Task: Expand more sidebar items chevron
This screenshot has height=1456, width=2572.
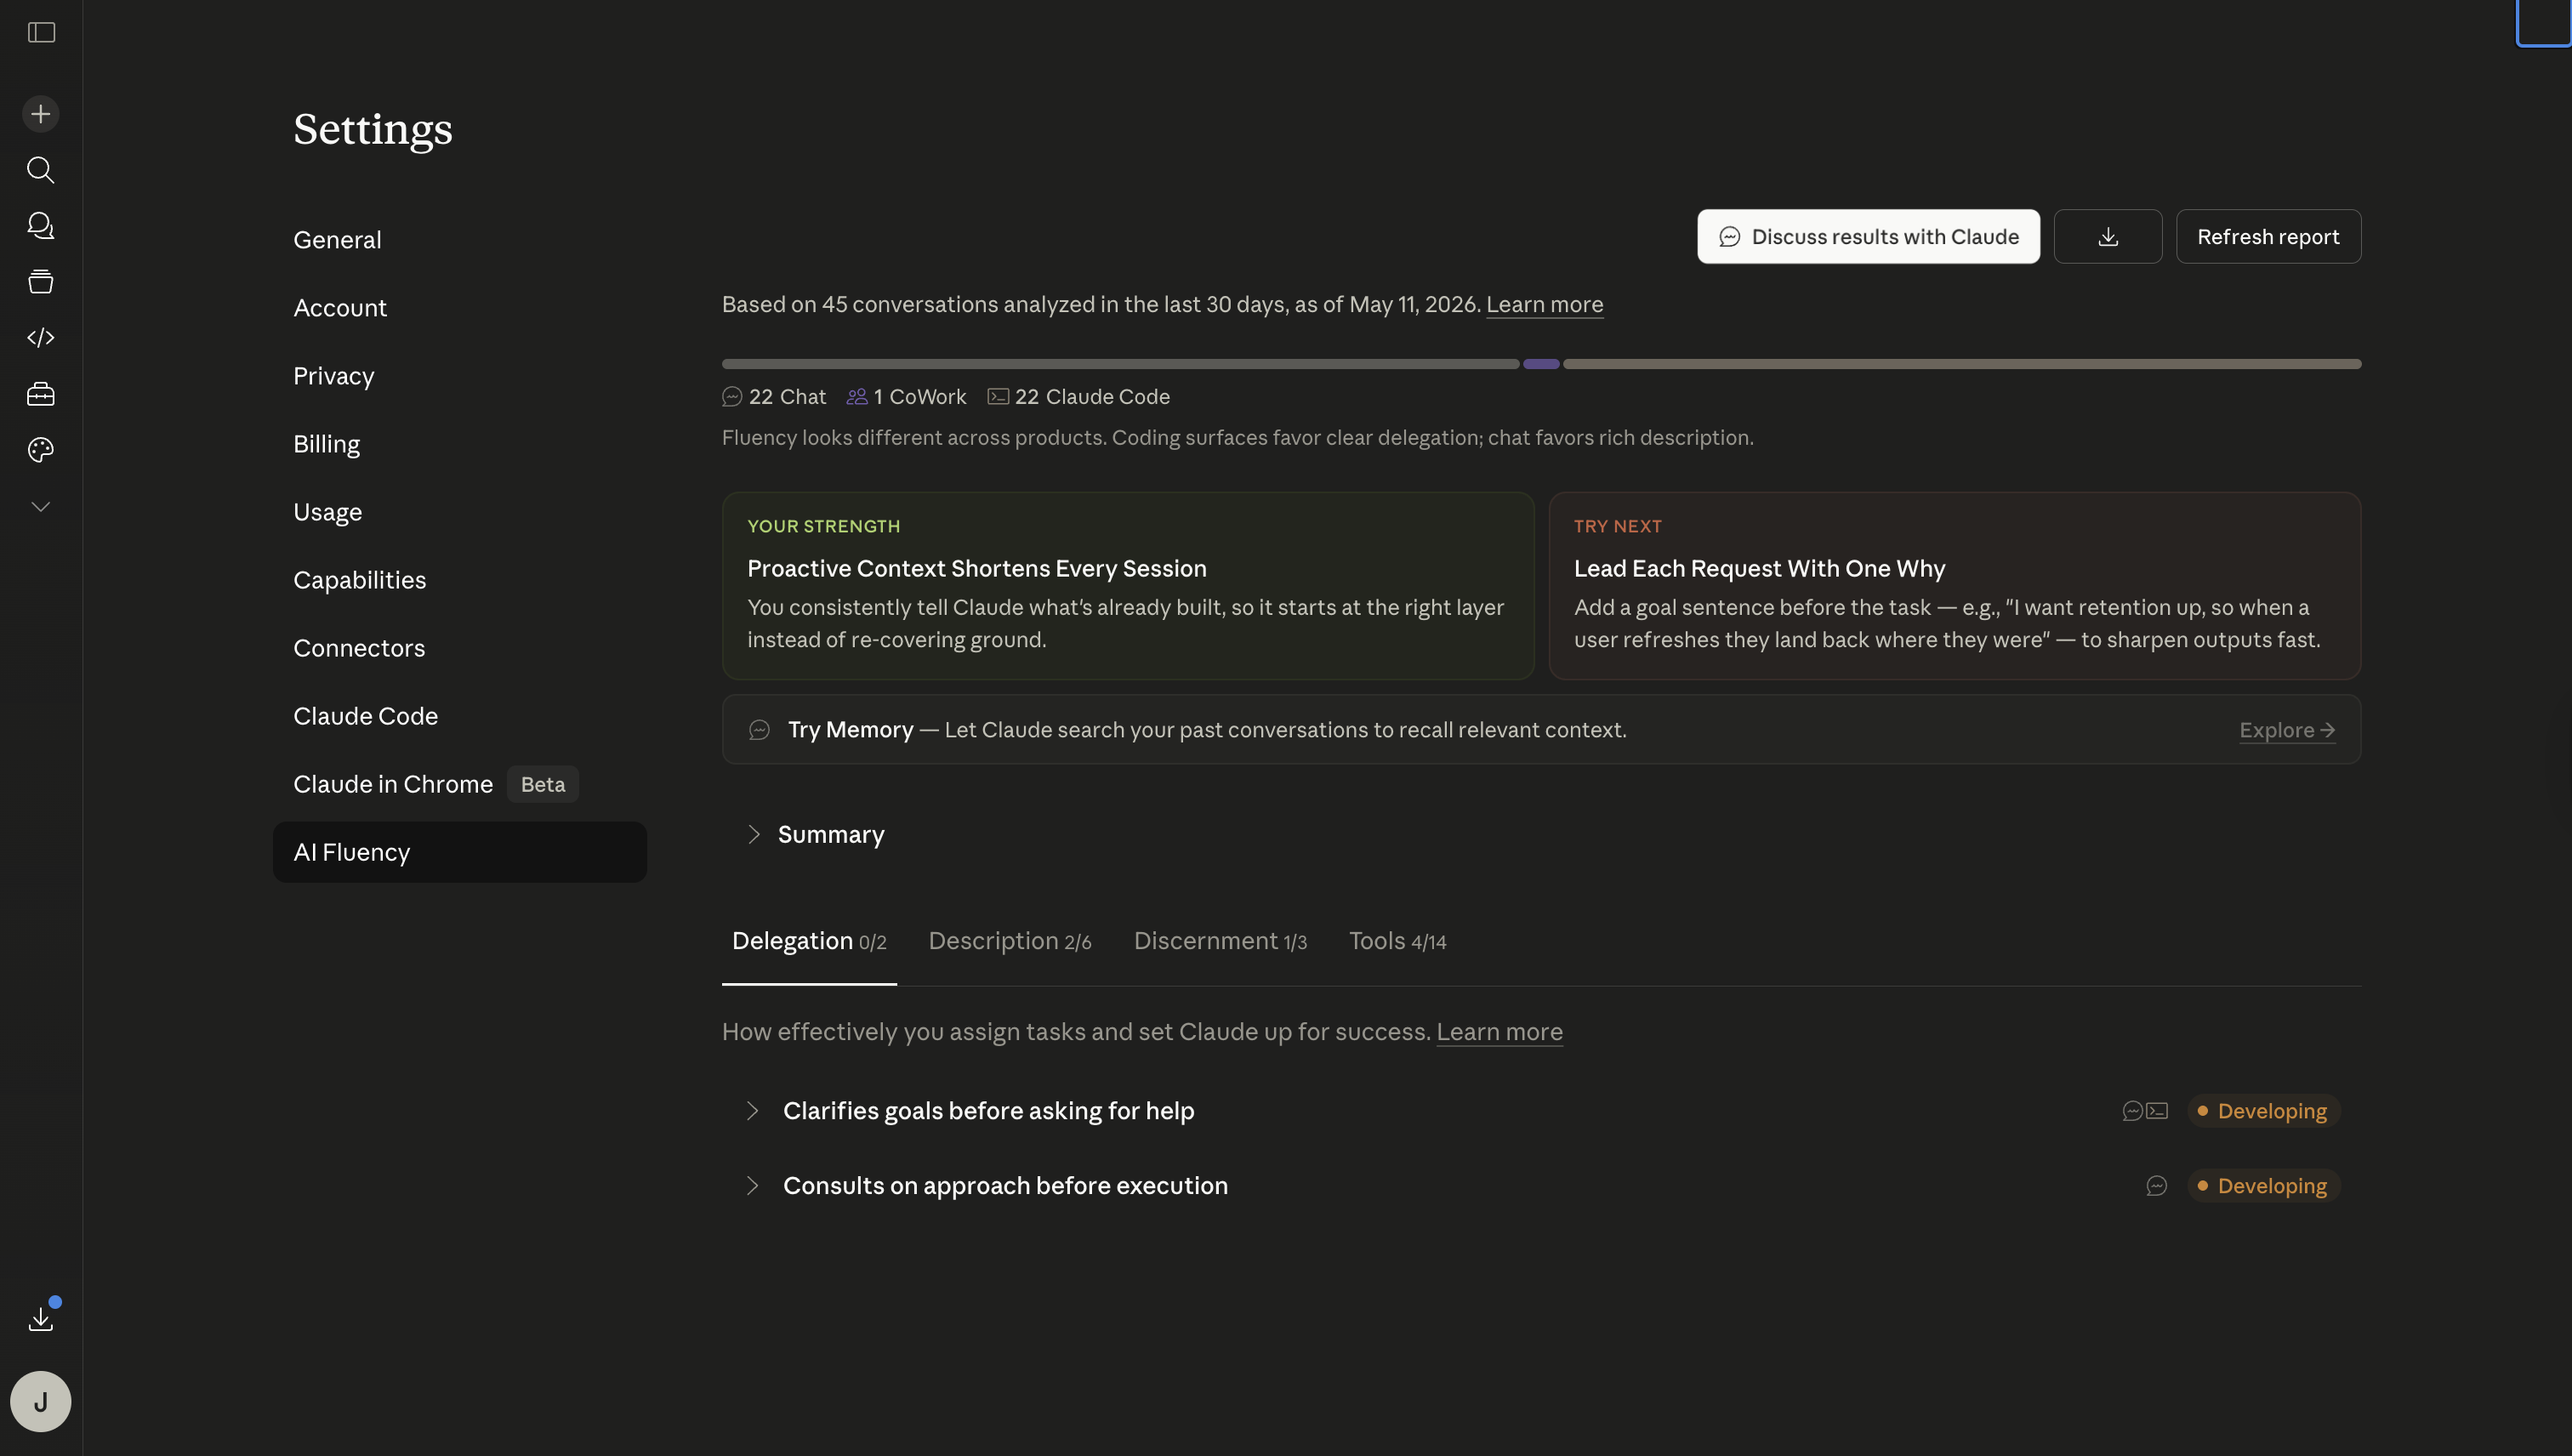Action: pos(41,506)
